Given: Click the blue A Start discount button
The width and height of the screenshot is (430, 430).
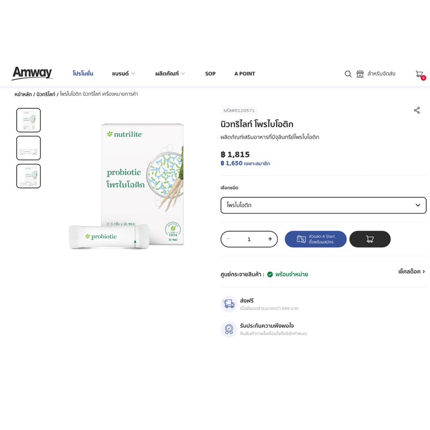Looking at the screenshot, I should coord(316,239).
